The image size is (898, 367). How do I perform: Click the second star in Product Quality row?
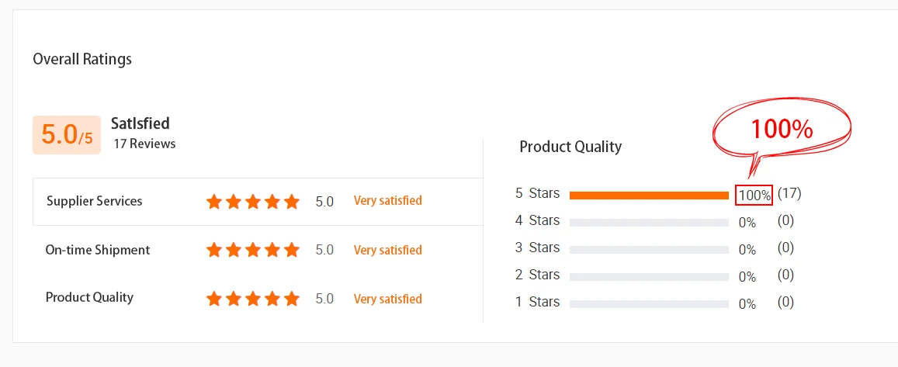point(234,299)
